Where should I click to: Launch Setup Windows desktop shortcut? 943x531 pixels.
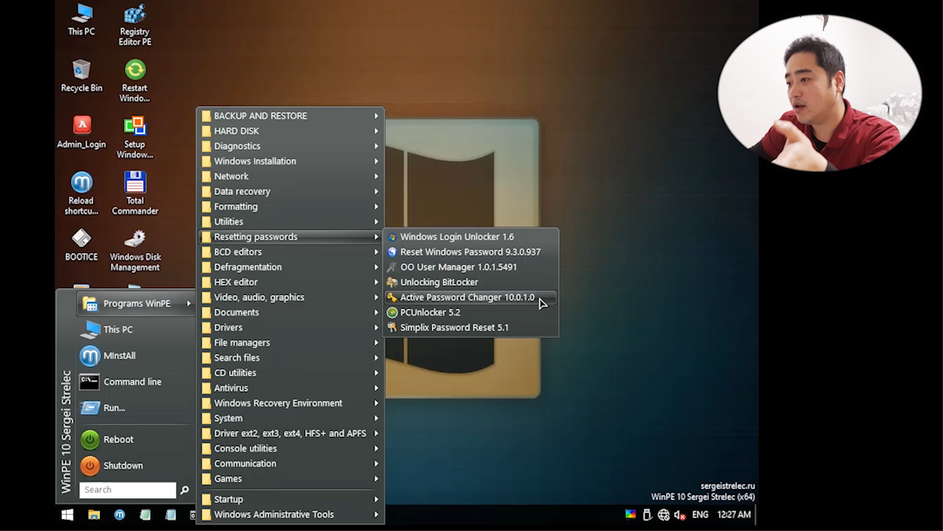[135, 137]
